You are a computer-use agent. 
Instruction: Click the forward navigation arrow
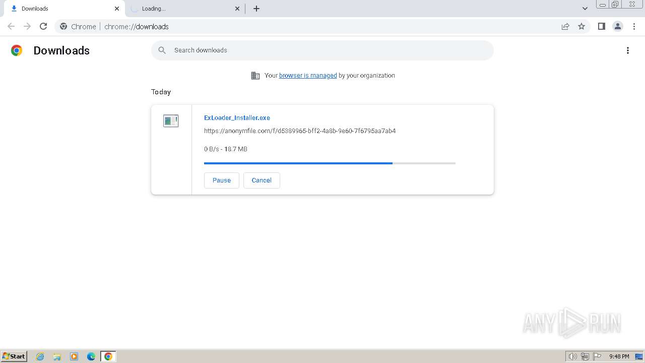click(x=27, y=26)
